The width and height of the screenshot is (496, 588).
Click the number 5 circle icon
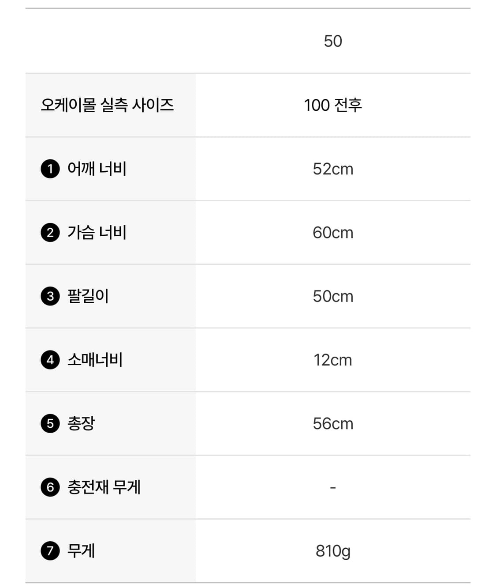coord(50,424)
